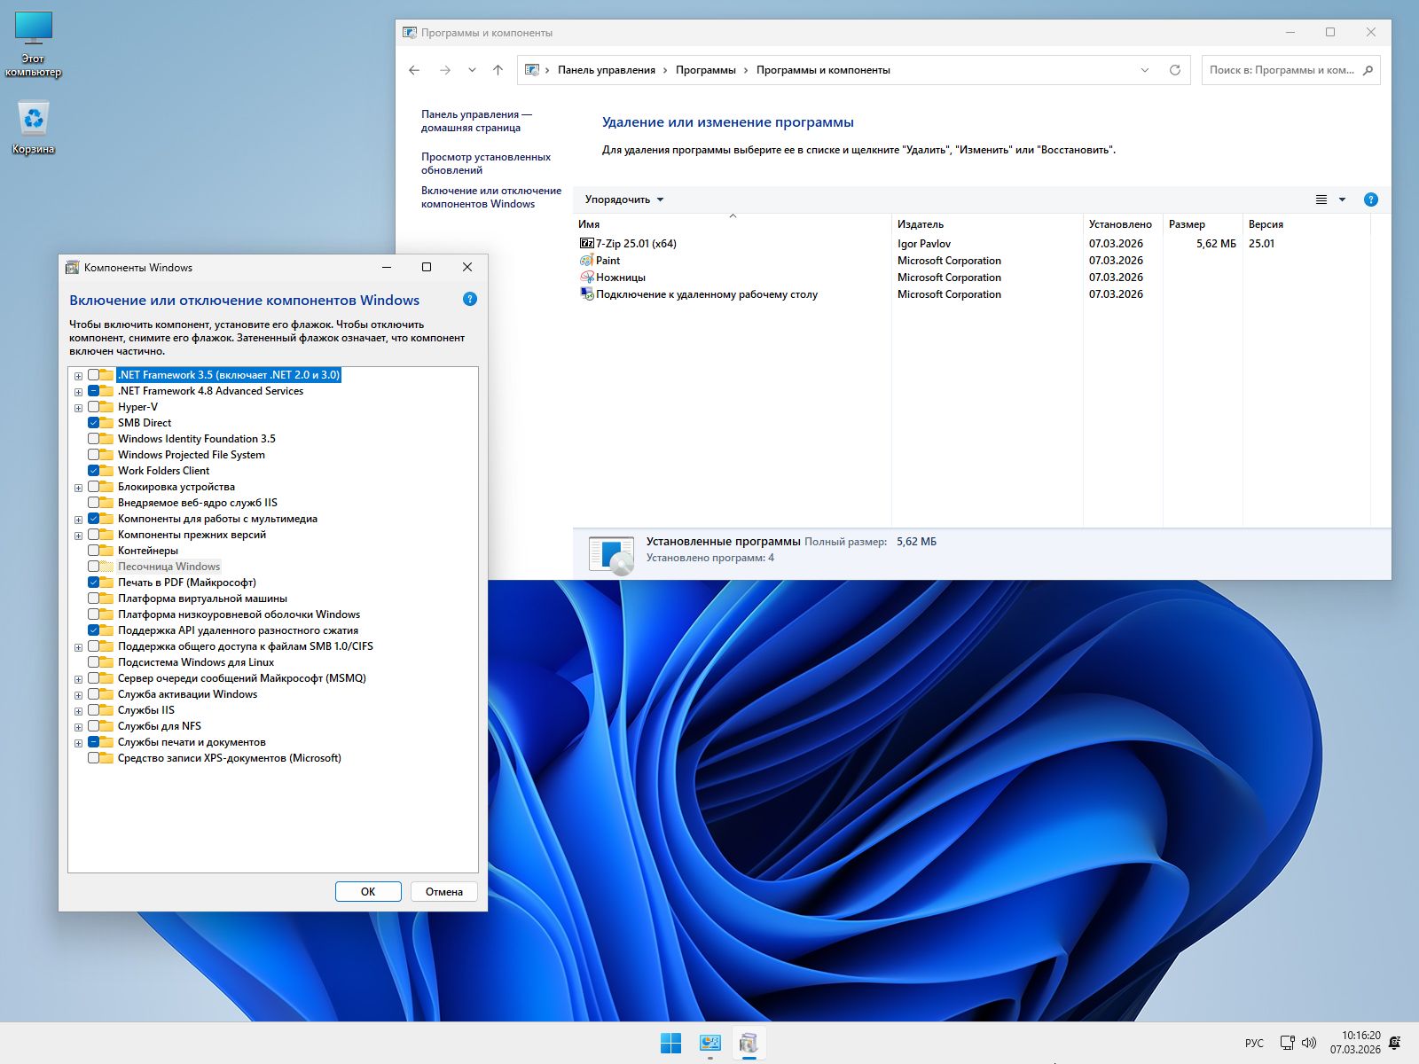The height and width of the screenshot is (1064, 1419).
Task: Uncheck the SMB Direct feature
Action: 96,422
